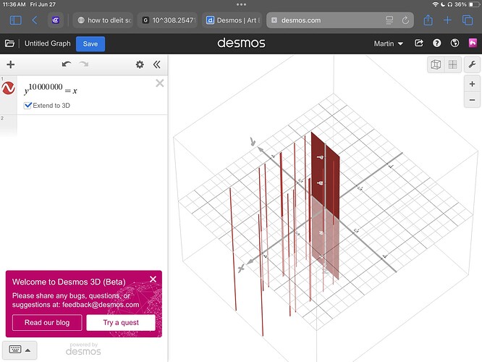Show Safari tab overview
This screenshot has width=482, height=362.
click(468, 20)
